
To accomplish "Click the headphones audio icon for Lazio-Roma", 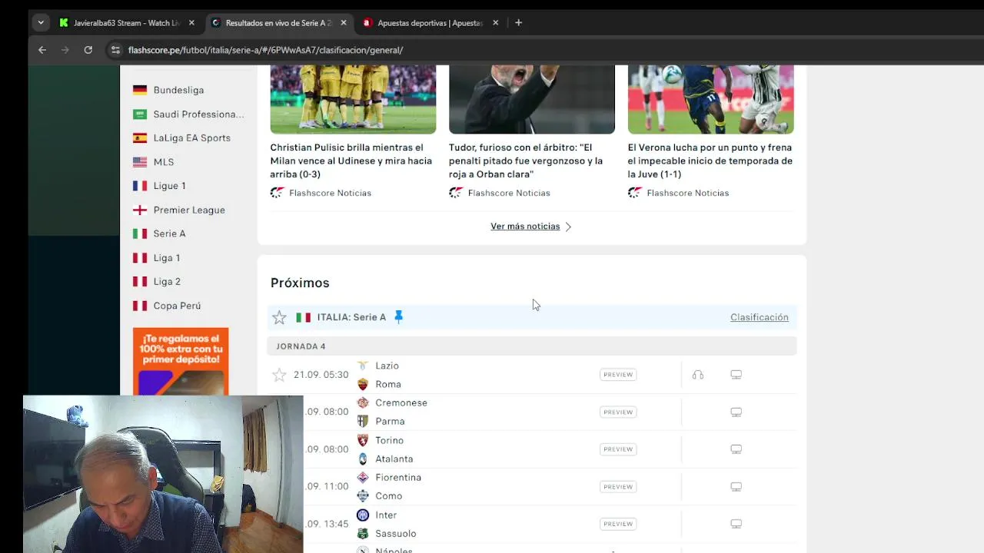I will tap(698, 375).
